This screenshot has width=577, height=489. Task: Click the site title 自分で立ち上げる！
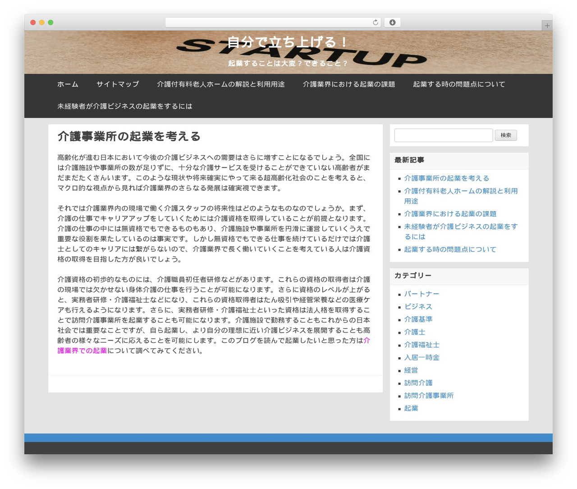coord(288,42)
